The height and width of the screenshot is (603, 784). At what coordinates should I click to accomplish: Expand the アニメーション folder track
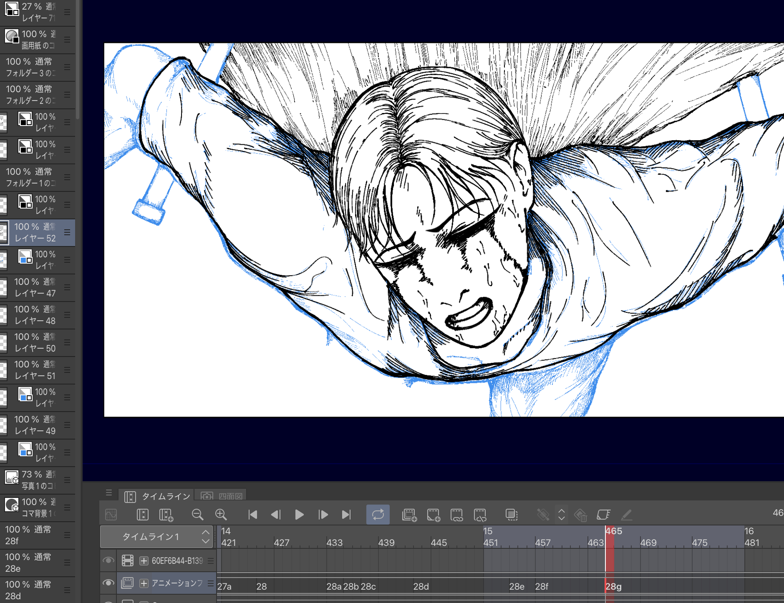point(144,583)
